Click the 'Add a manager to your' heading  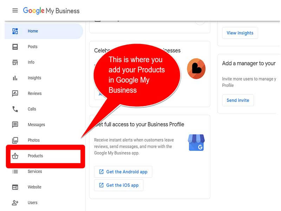point(249,63)
